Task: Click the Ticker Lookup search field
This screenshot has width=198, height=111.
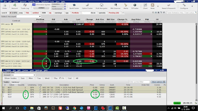Action: pos(182,13)
